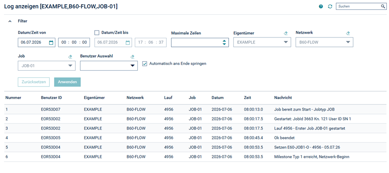Select row 'Gestartet: JobId 3663 Kn. 121'
The image size is (389, 173).
pyautogui.click(x=195, y=119)
